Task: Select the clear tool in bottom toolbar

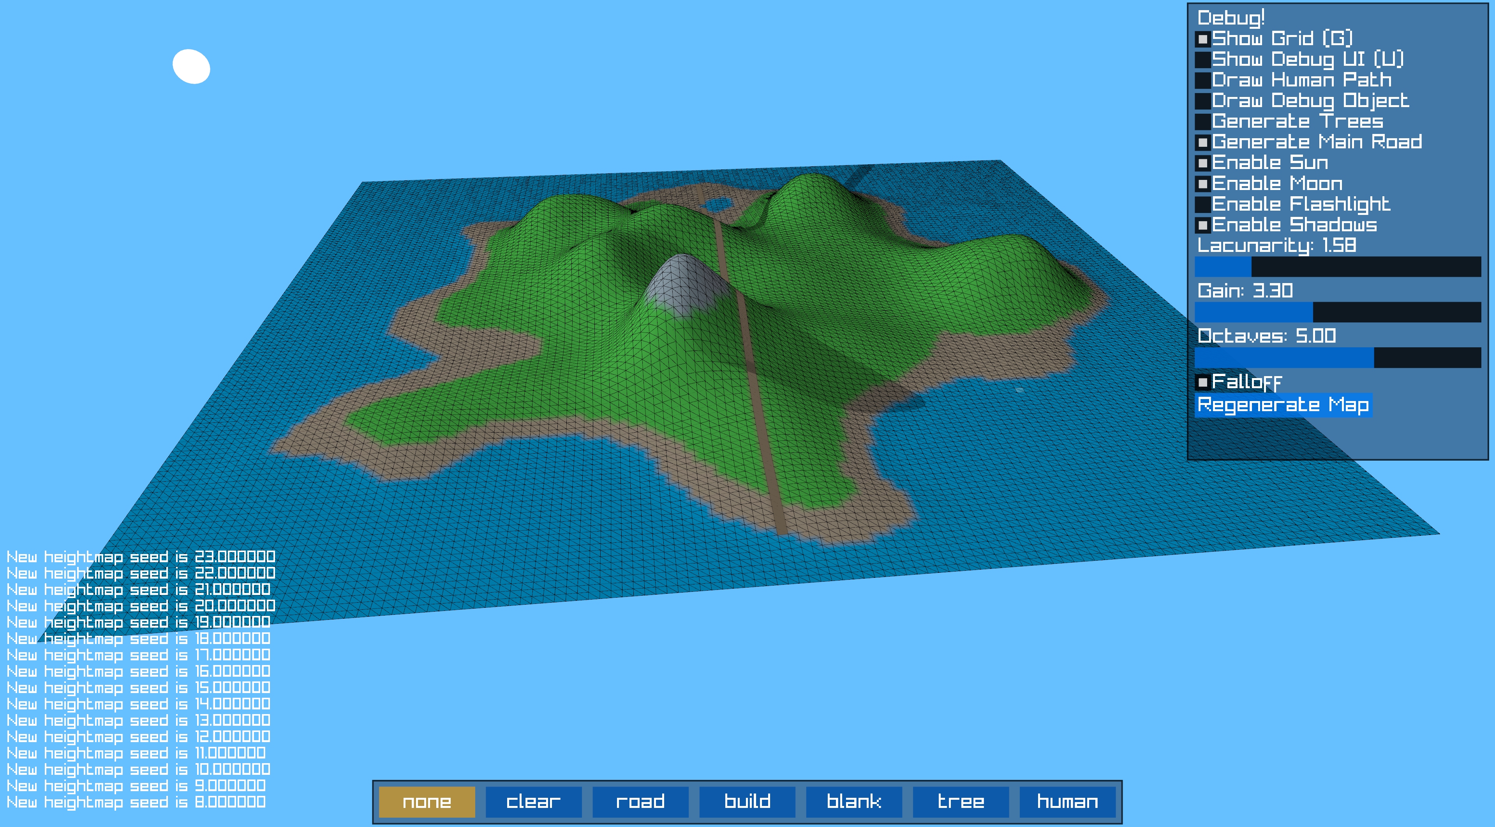Action: [x=533, y=801]
